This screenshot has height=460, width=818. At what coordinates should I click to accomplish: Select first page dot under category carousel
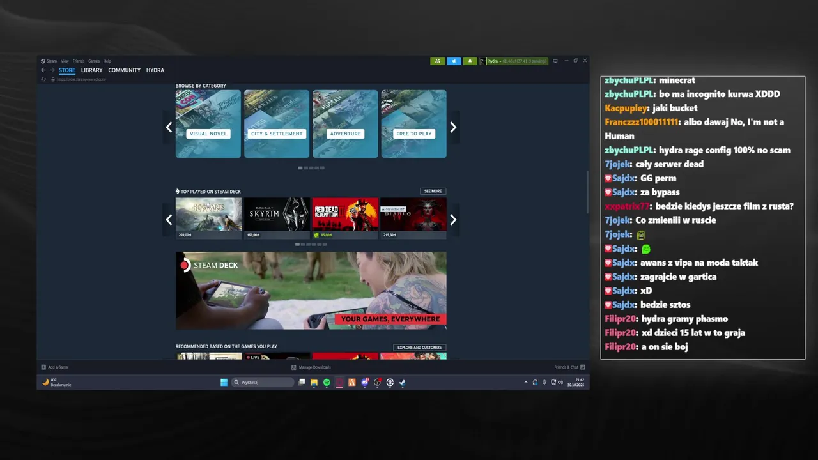(x=300, y=168)
